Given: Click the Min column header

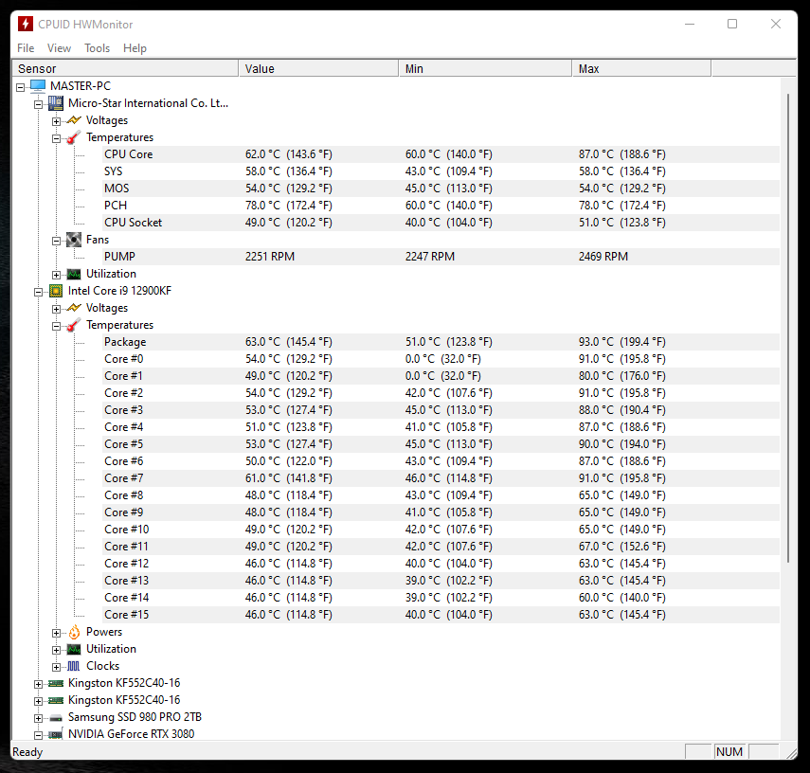Looking at the screenshot, I should click(x=485, y=68).
